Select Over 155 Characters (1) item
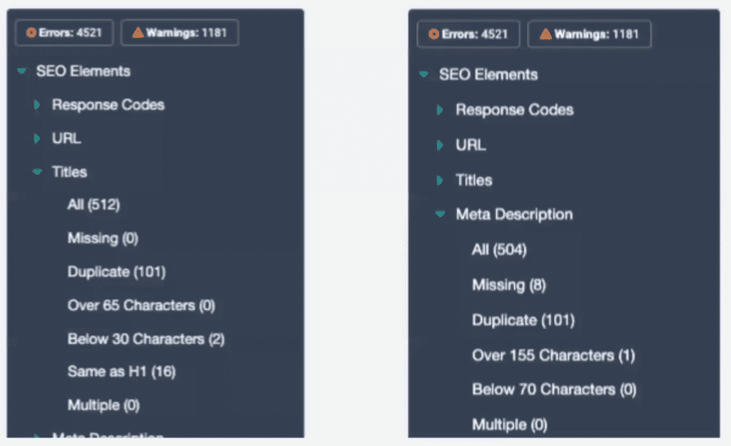This screenshot has height=446, width=731. point(553,355)
